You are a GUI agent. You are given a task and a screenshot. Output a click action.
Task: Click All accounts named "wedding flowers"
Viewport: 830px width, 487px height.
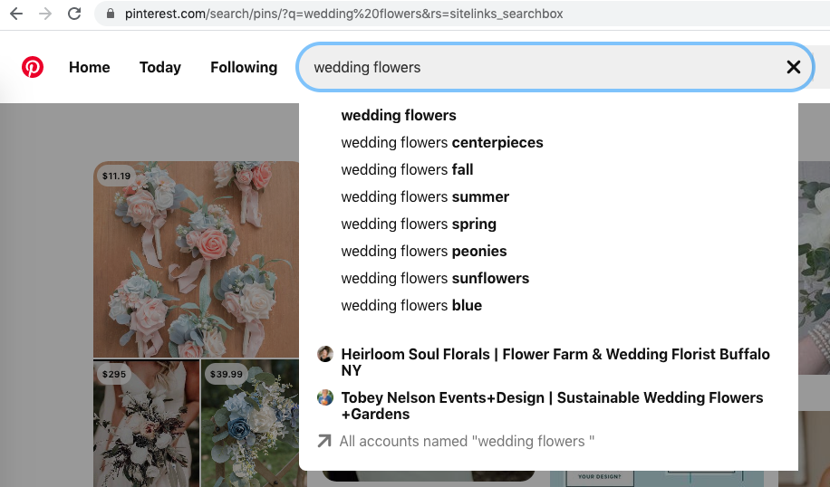(x=467, y=441)
